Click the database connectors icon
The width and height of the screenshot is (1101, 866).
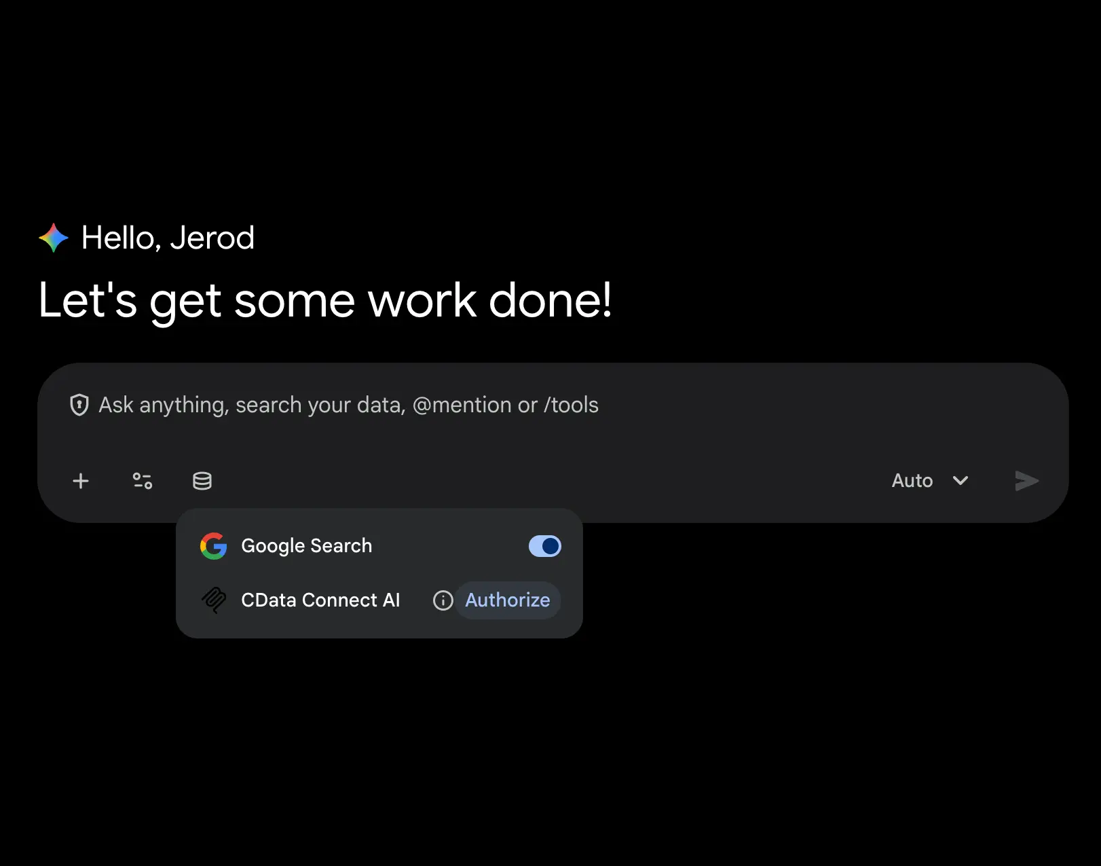202,481
